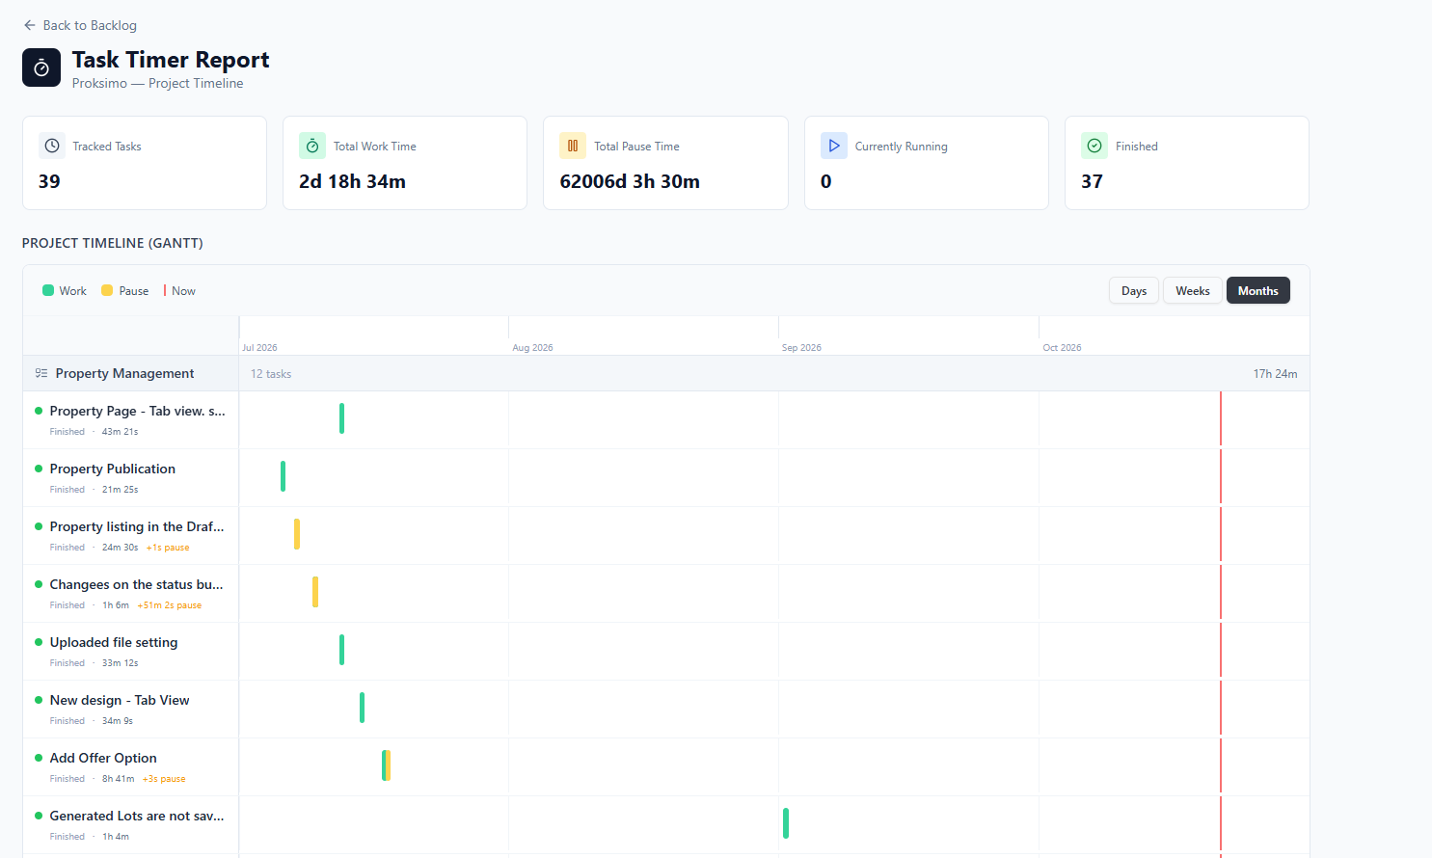Select the Months view button

(x=1258, y=290)
